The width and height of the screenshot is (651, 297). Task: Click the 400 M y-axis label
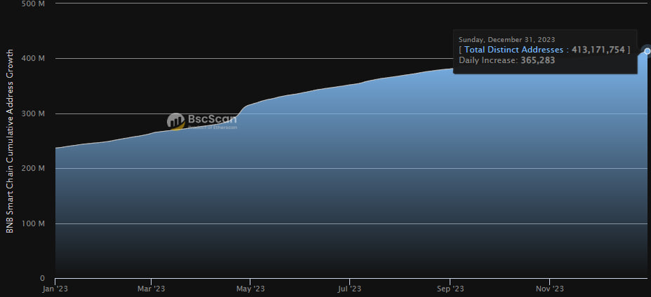35,58
